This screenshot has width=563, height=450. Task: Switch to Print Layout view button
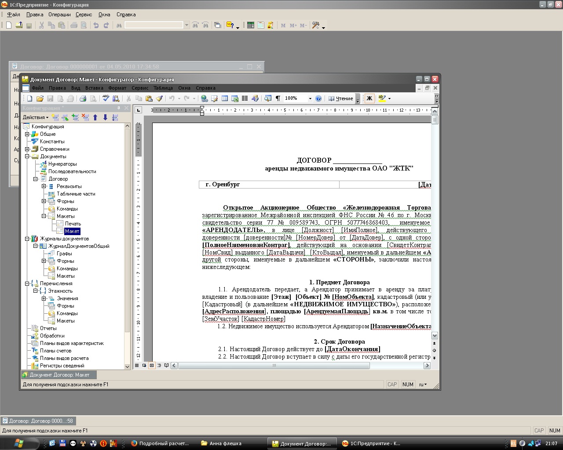[x=152, y=365]
